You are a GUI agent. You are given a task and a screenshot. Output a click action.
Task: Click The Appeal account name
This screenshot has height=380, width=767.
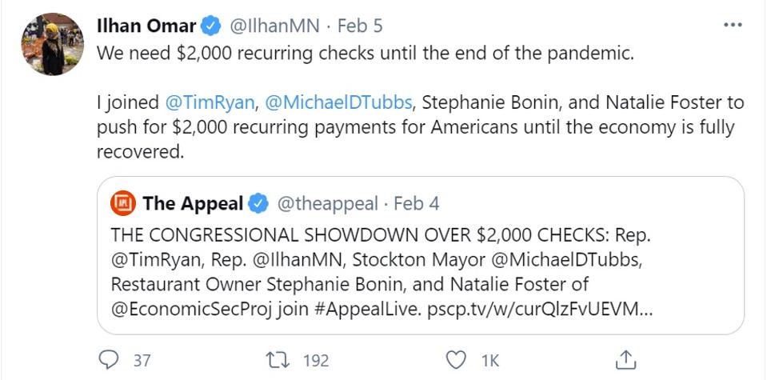coord(193,204)
